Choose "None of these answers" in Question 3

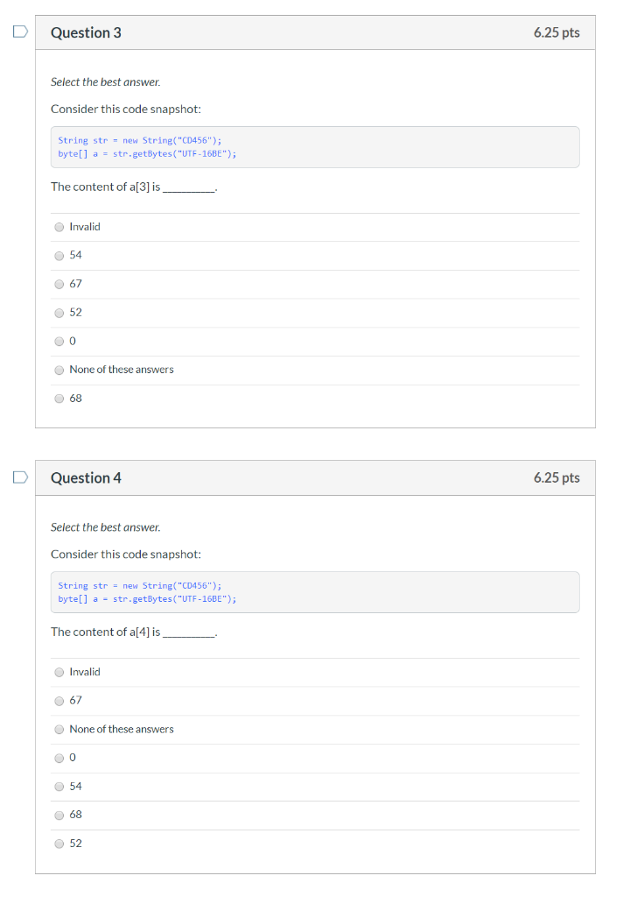coord(59,370)
